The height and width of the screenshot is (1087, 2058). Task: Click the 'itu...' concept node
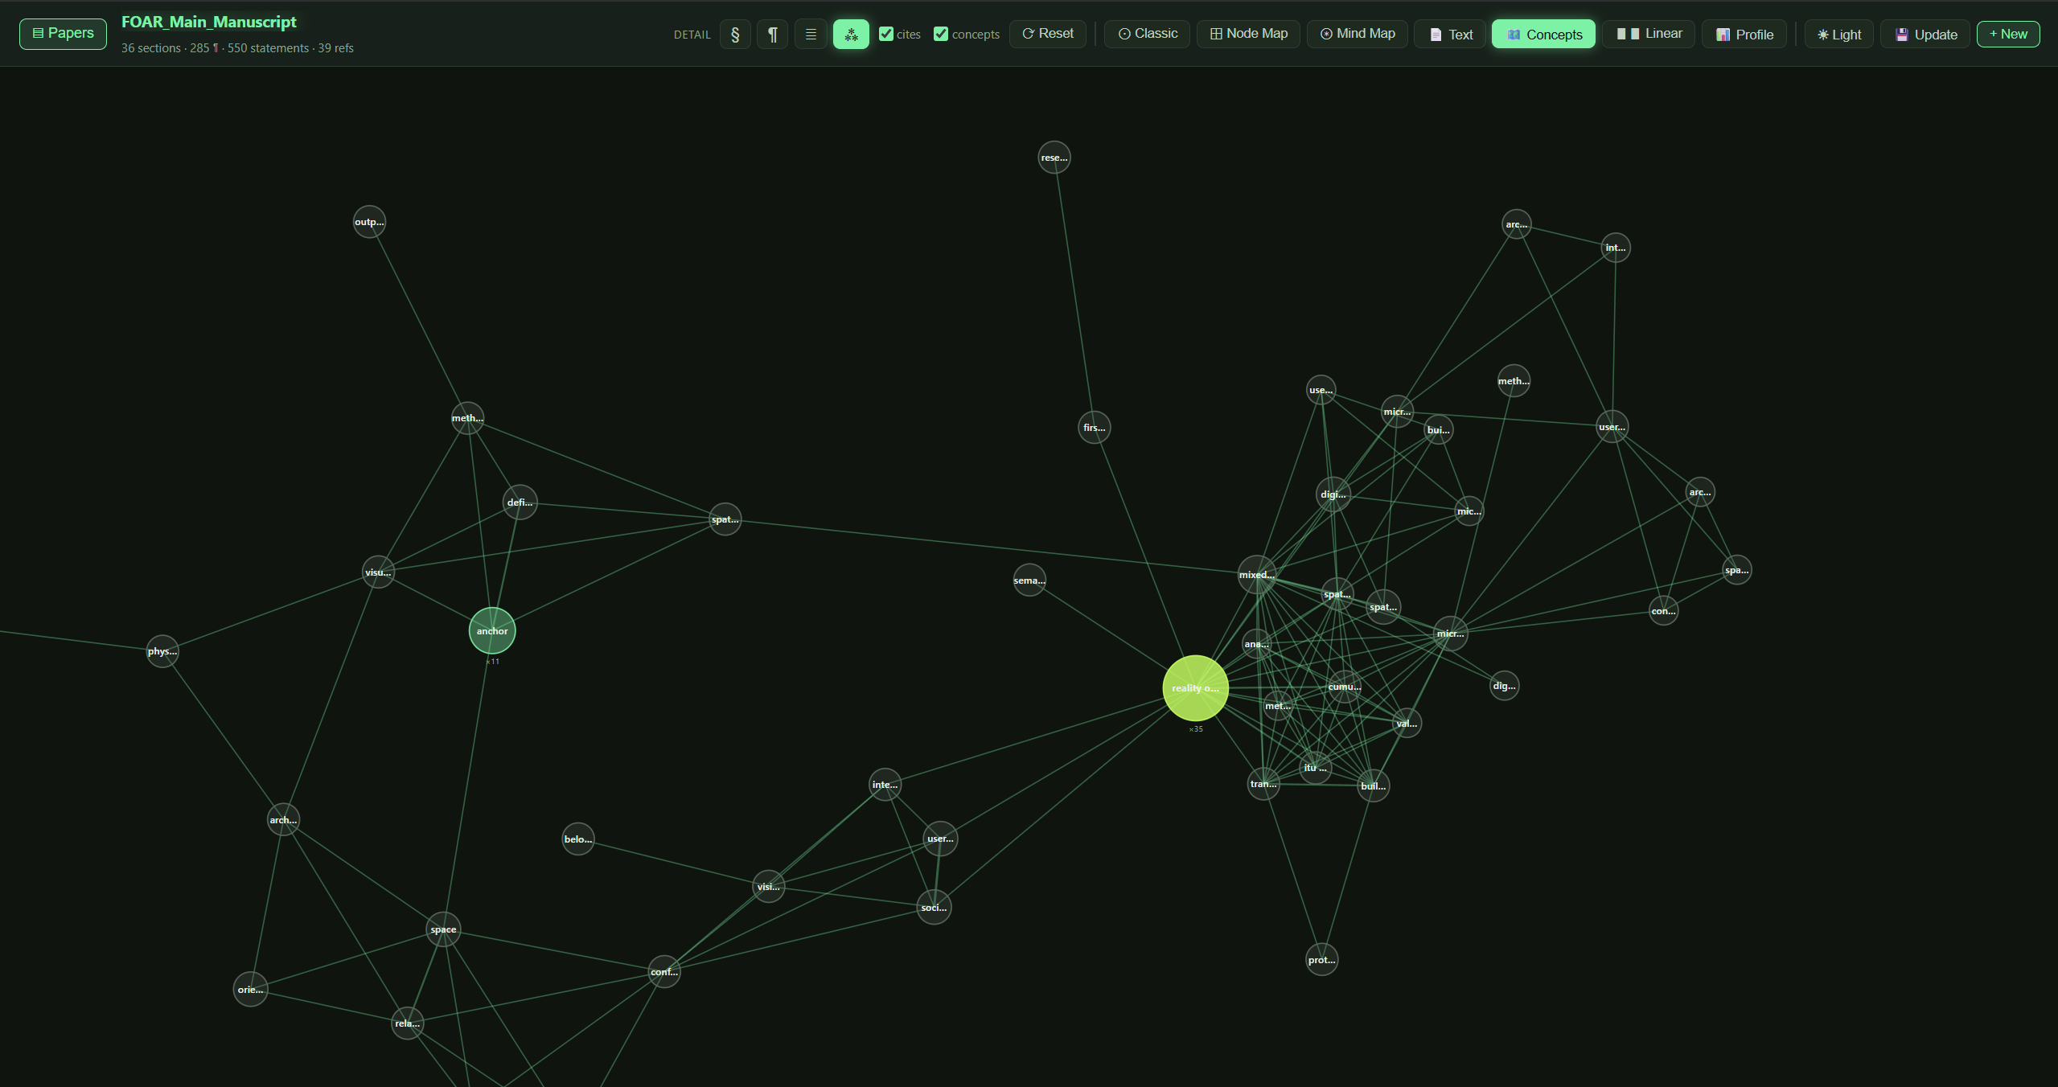[x=1316, y=768]
